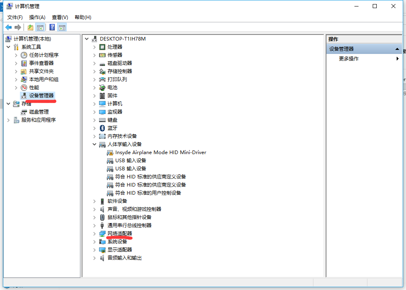The width and height of the screenshot is (406, 290).
Task: Click the 蓝牙 Bluetooth icon
Action: tap(102, 128)
